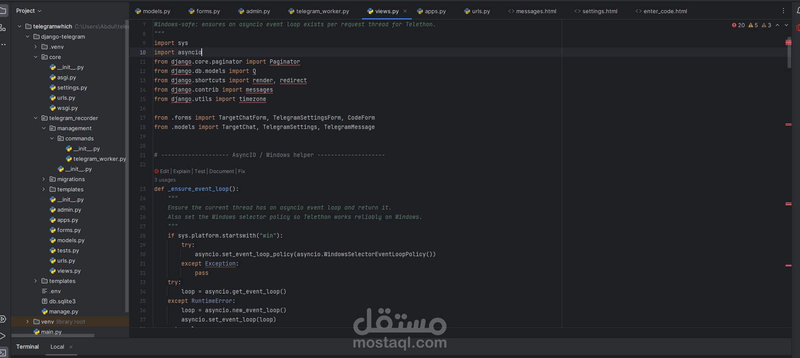800x358 pixels.
Task: Click the 20 errors indicator
Action: [x=738, y=25]
